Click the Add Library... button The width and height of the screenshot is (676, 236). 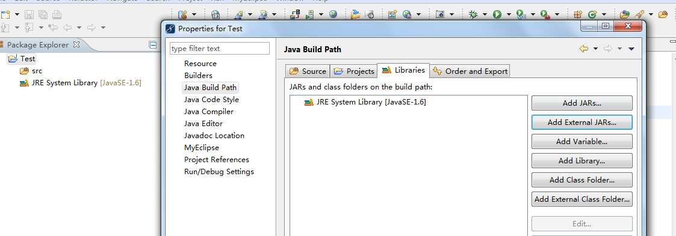(x=581, y=161)
